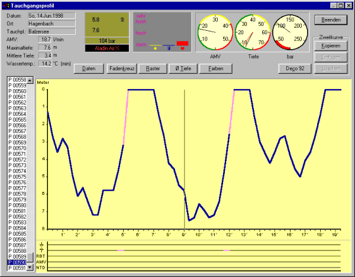Open the Daten data dialog

89,69
